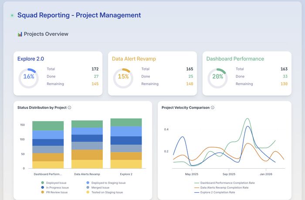Click the green status dot beside Squad Reporting title
This screenshot has height=200, width=305.
tap(12, 15)
